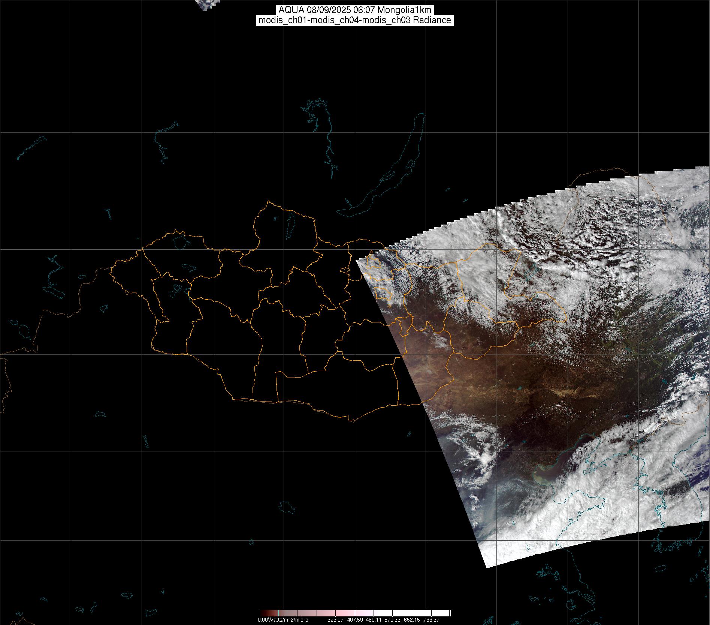Click the dark red start of the color bar

[x=262, y=613]
